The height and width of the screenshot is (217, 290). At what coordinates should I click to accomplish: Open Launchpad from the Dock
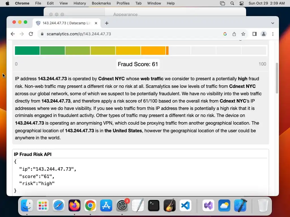[43, 205]
